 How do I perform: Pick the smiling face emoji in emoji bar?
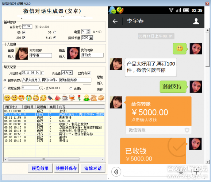(x=7, y=98)
